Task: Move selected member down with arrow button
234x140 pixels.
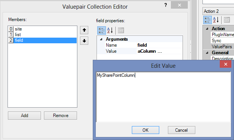Action: pyautogui.click(x=84, y=41)
